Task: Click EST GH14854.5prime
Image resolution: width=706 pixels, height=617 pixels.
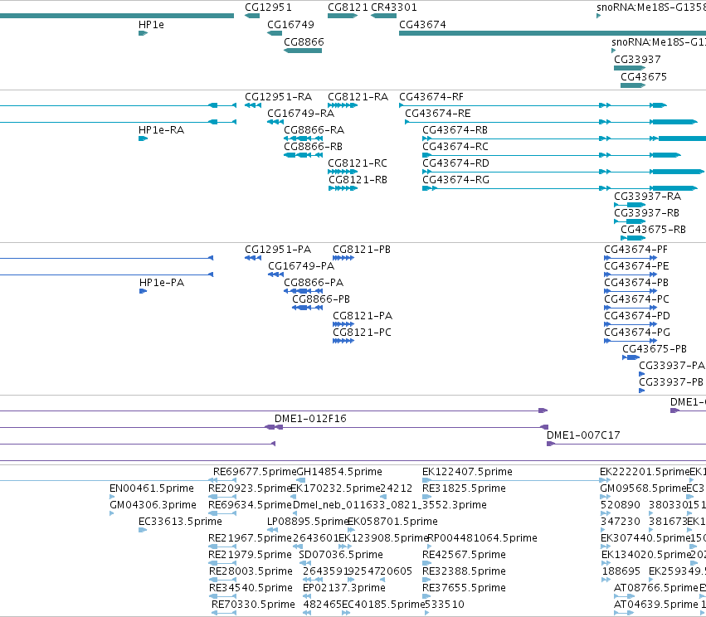Action: coord(339,472)
